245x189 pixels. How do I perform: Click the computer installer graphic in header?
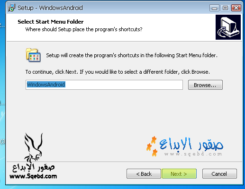[228, 27]
